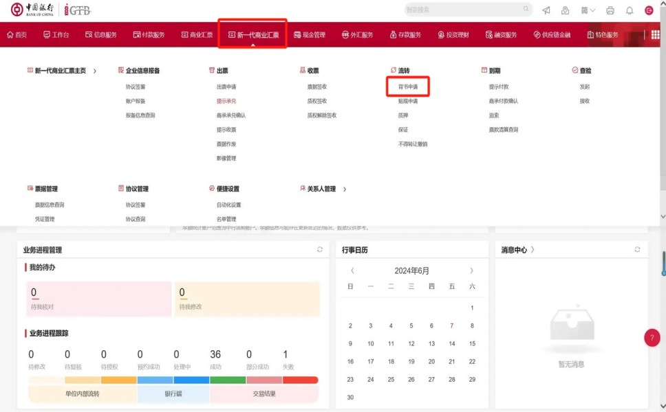Image resolution: width=666 pixels, height=412 pixels.
Task: Refresh the 消息中心 panel
Action: click(x=637, y=250)
